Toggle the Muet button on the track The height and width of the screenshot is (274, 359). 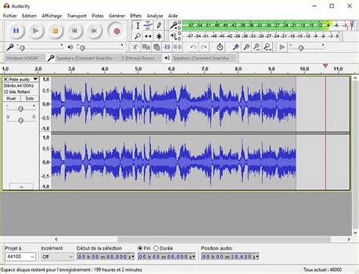tap(11, 99)
